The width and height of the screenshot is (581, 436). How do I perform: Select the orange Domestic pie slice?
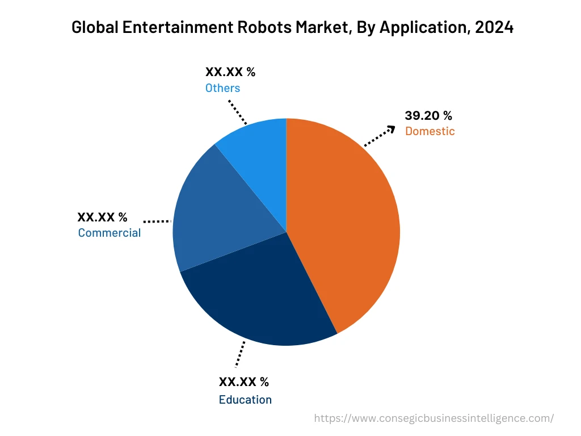pos(346,216)
